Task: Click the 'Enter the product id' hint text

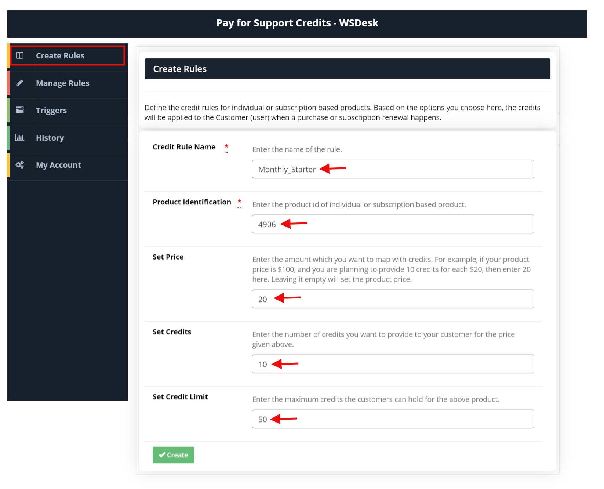Action: (359, 204)
